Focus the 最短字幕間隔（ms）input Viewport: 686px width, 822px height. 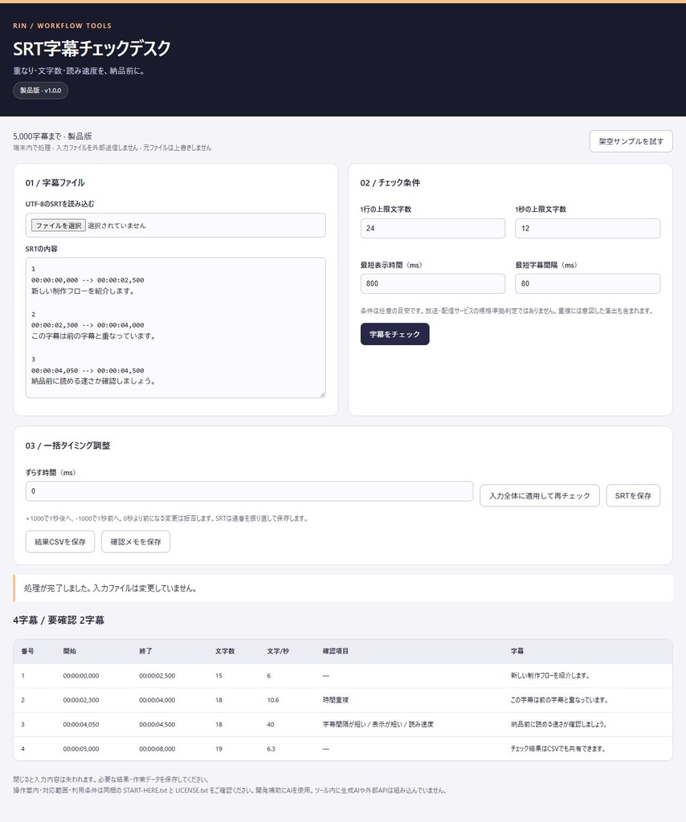(x=587, y=283)
